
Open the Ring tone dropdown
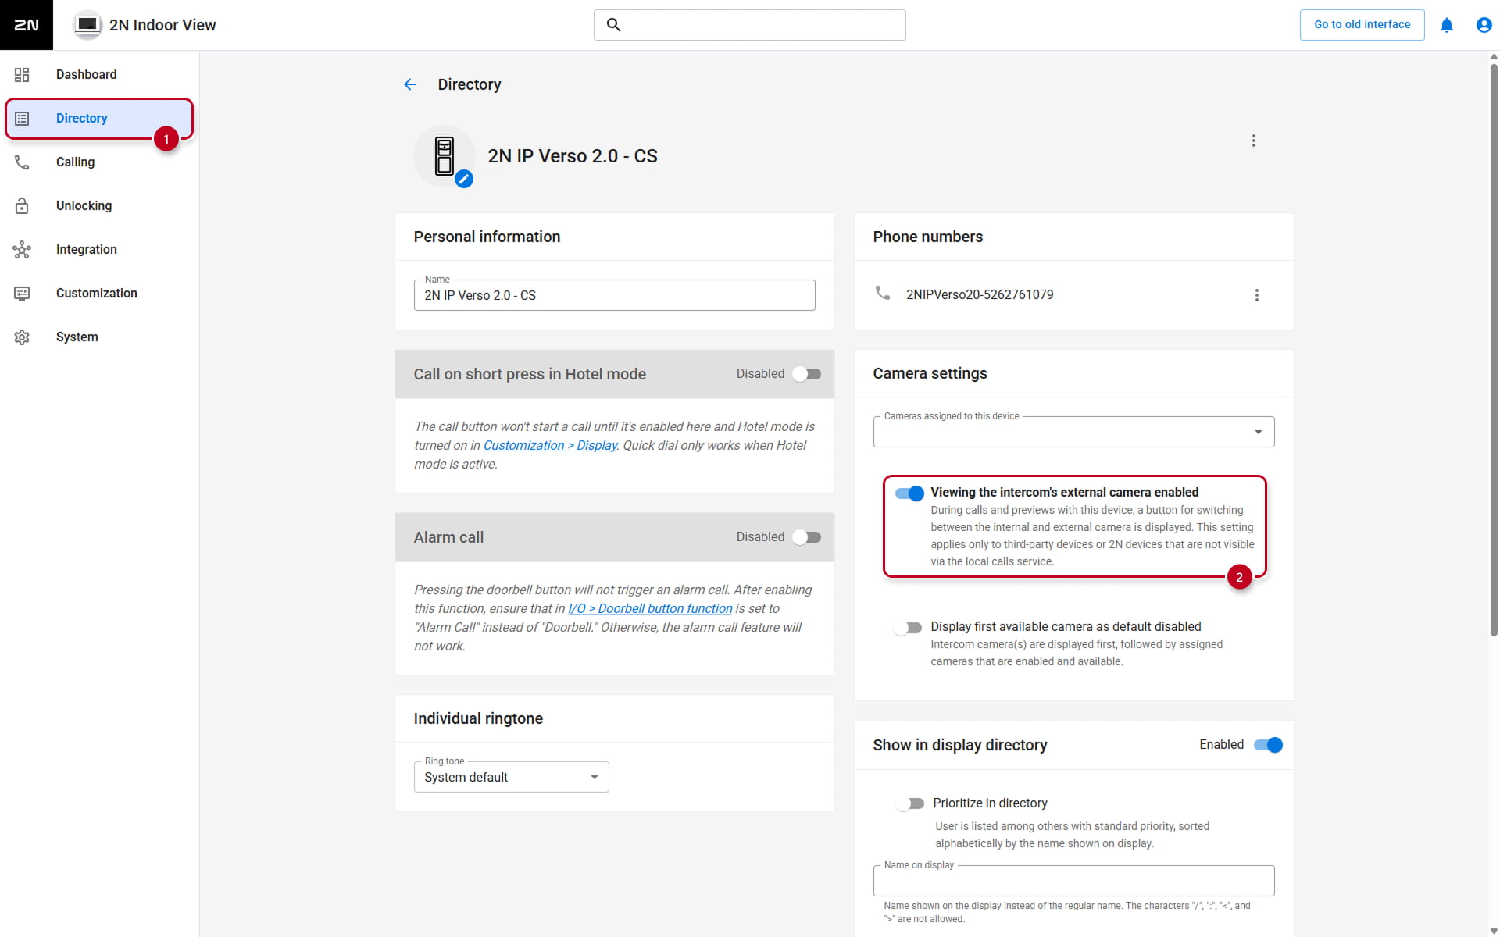point(511,777)
